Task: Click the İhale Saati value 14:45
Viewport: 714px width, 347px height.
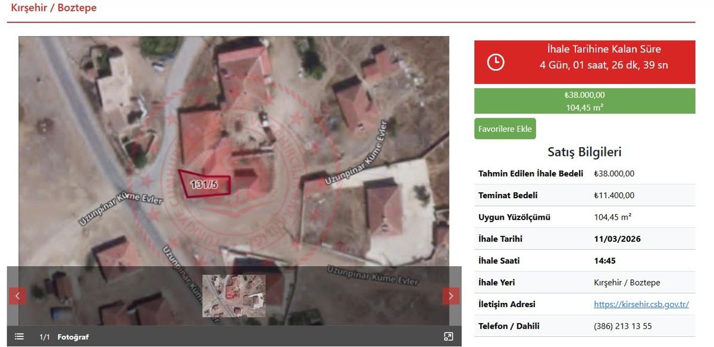Action: [605, 261]
